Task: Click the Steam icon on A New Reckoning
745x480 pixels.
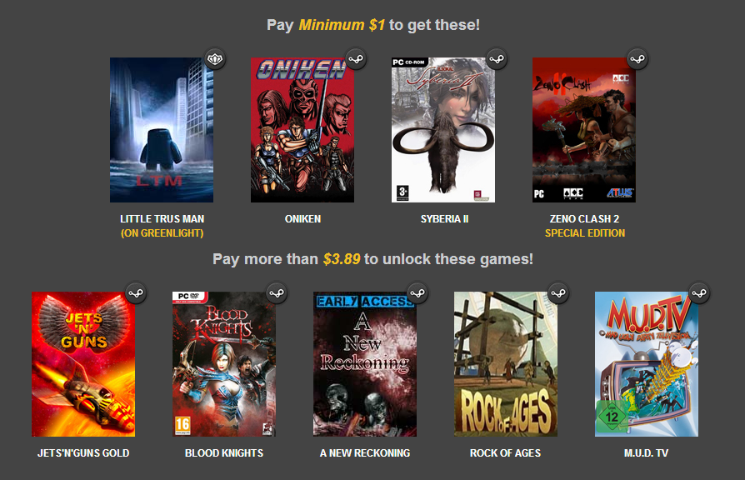Action: [417, 293]
